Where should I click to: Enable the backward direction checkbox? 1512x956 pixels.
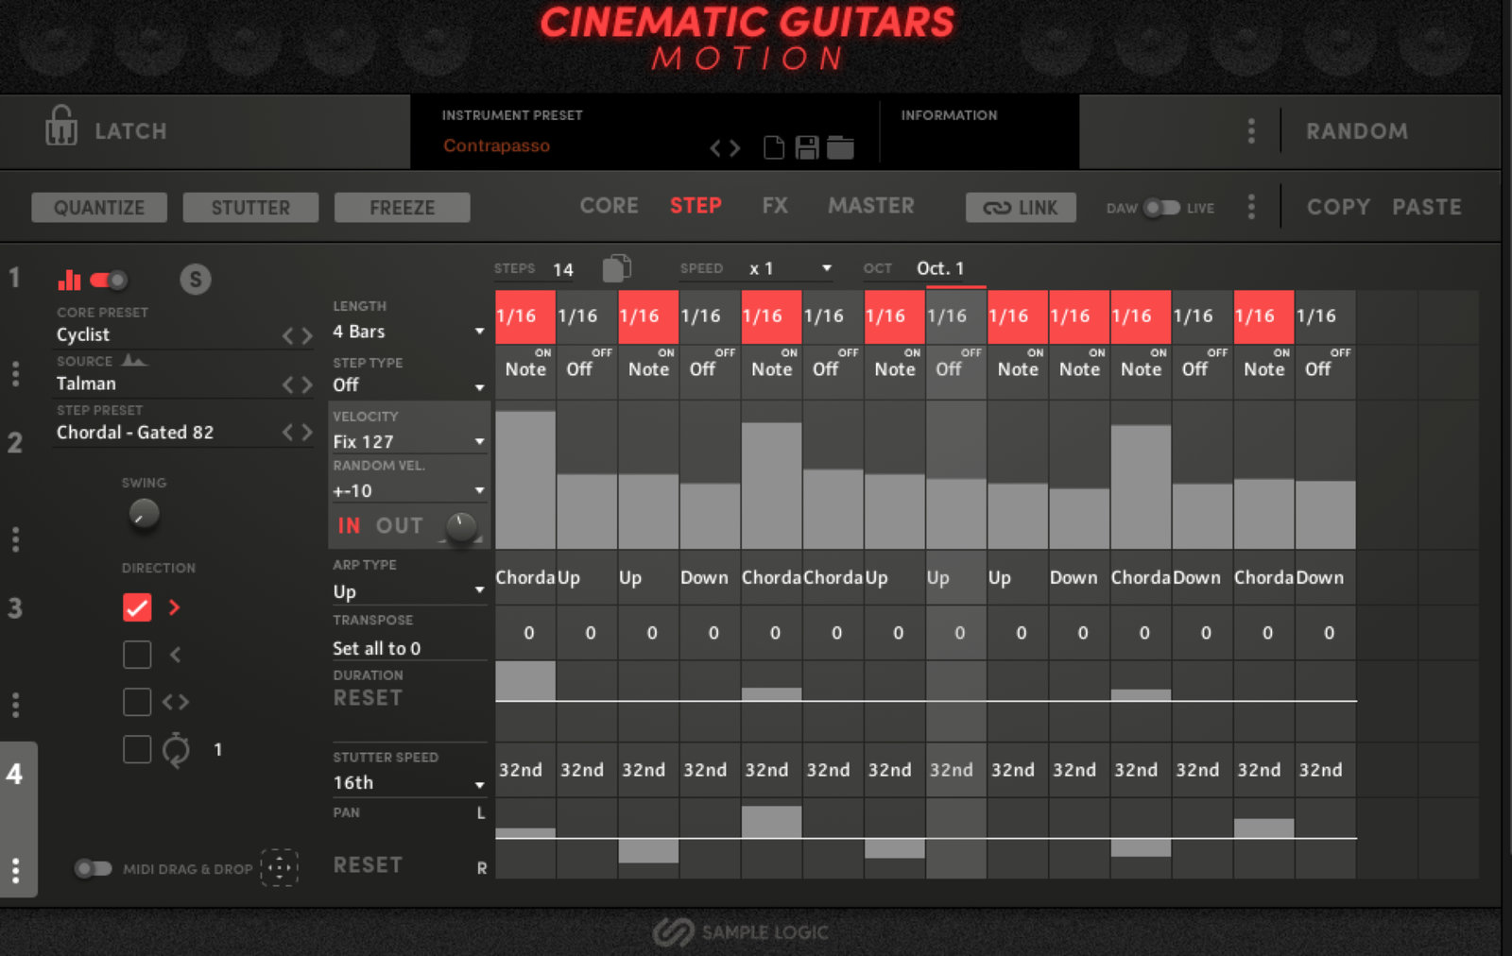click(x=137, y=655)
